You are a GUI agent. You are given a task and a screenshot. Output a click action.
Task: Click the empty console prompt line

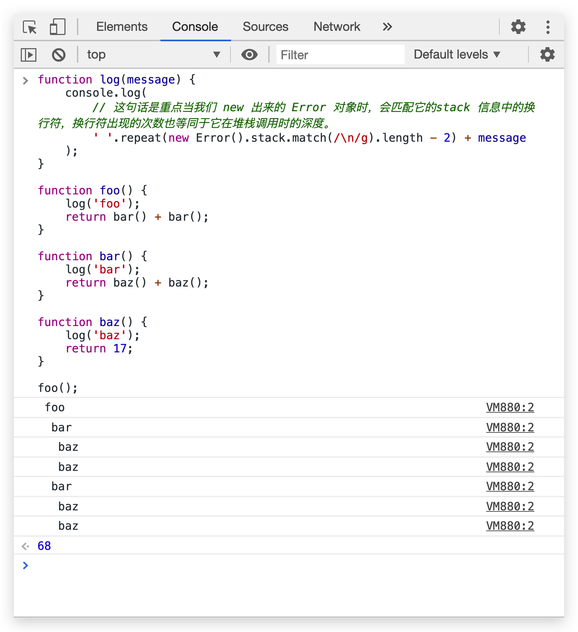(277, 565)
